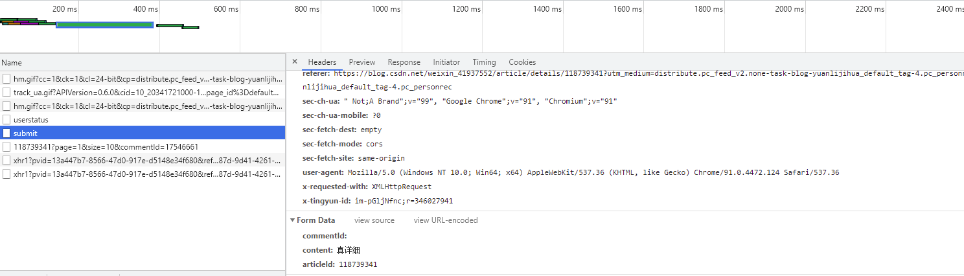Open the Cookies tab
964x276 pixels.
tap(522, 62)
